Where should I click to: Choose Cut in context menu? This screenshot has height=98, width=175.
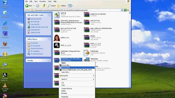click(63, 83)
